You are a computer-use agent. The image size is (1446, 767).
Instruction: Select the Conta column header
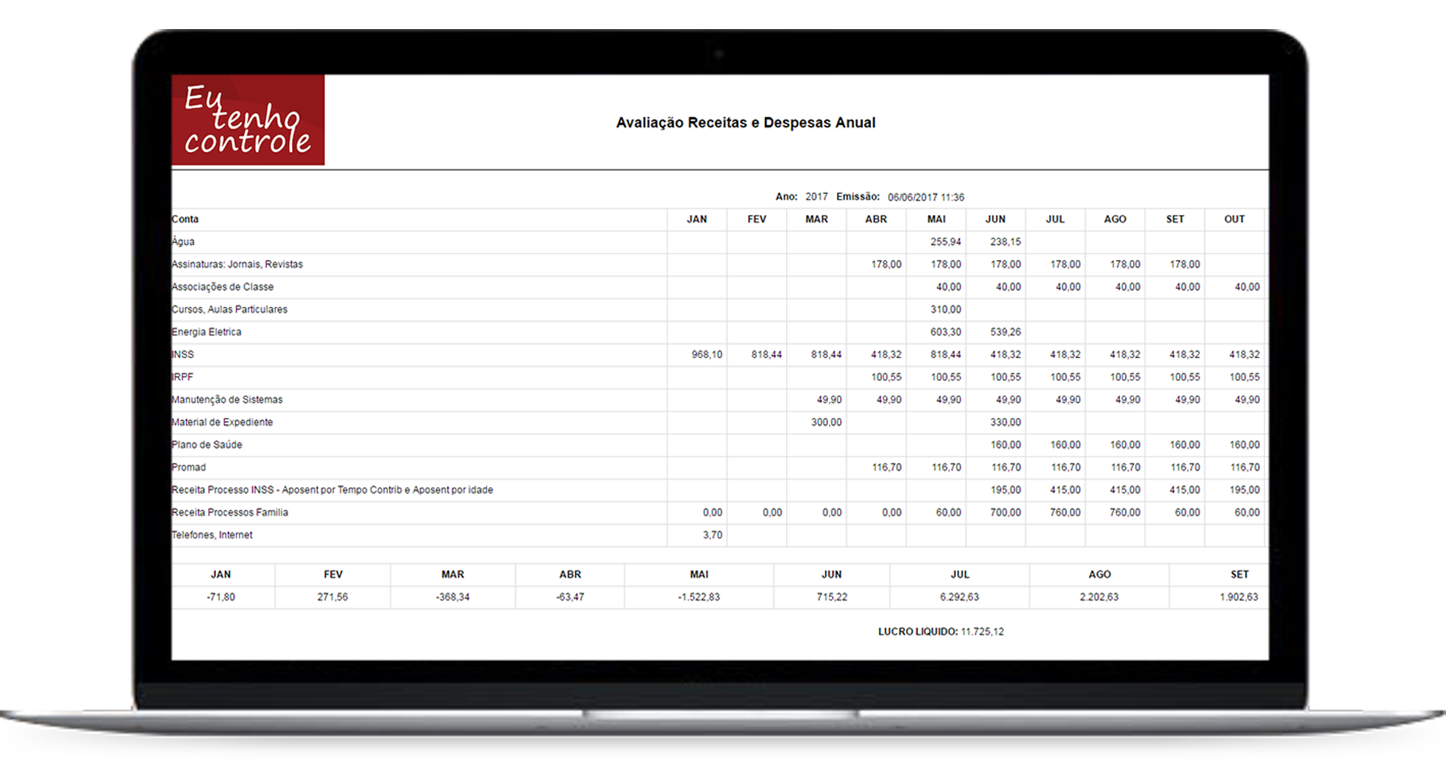point(185,219)
